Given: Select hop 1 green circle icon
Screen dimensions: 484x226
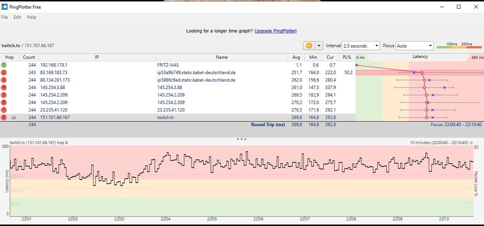Looking at the screenshot, I should coord(3,65).
